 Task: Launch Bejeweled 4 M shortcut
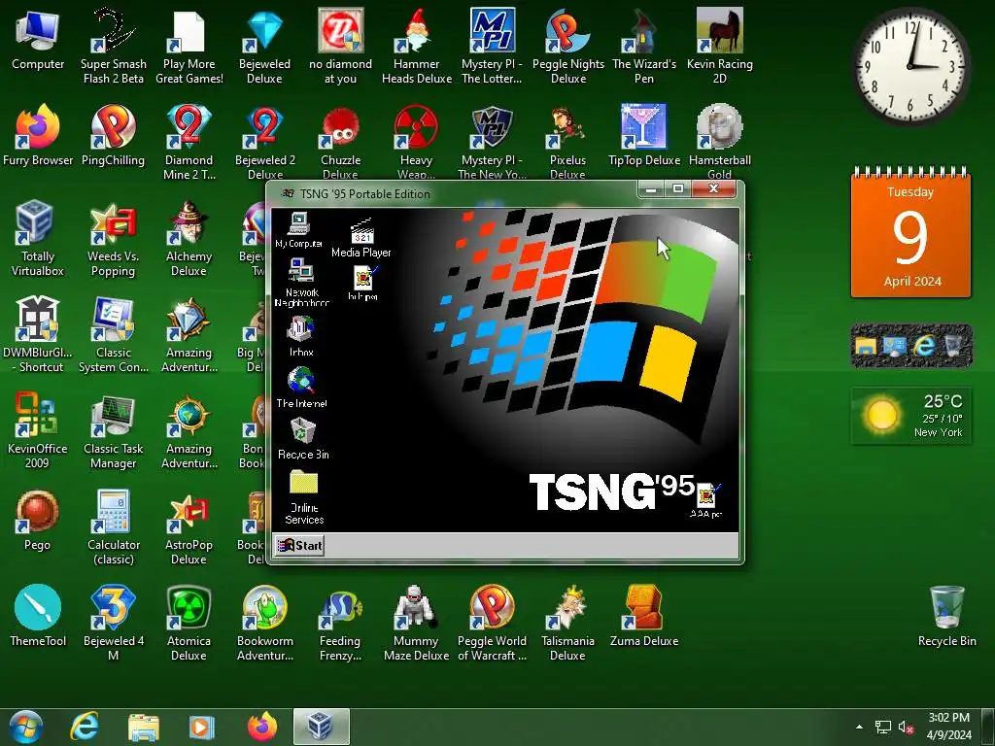coord(113,623)
